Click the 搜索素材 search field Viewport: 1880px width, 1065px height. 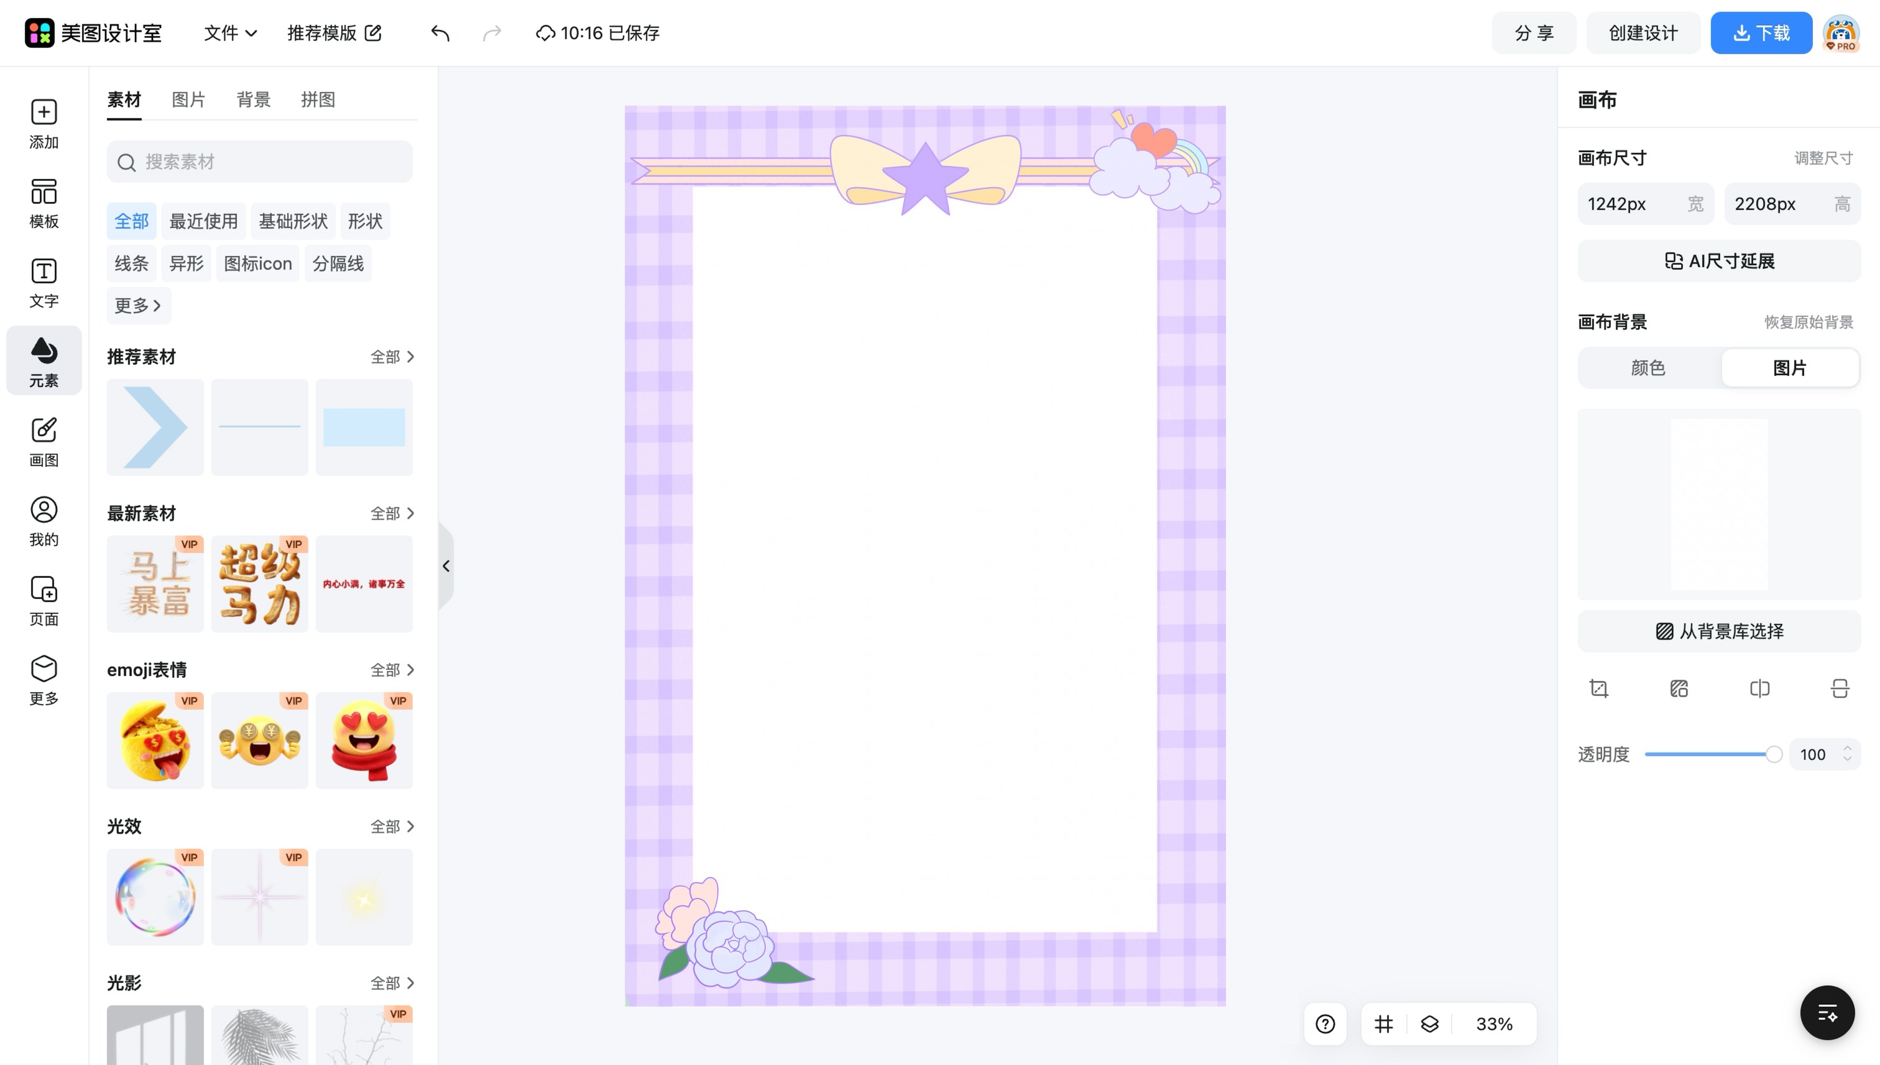[260, 162]
